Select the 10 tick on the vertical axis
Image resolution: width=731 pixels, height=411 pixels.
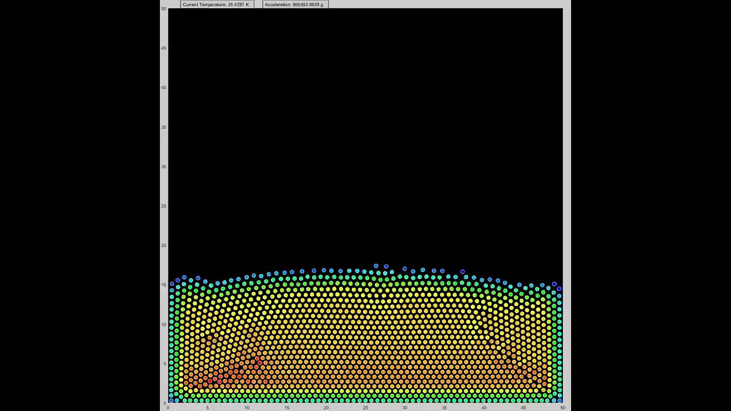tap(164, 324)
